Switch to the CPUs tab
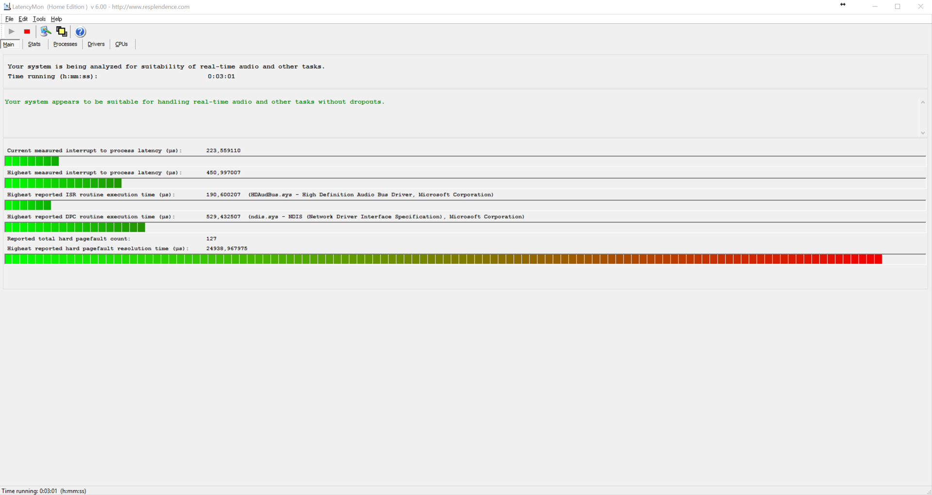The height and width of the screenshot is (495, 932). pos(121,44)
